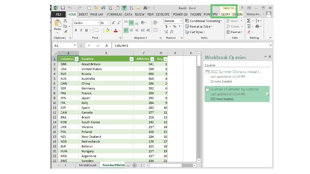Toggle Bold formatting

point(76,30)
